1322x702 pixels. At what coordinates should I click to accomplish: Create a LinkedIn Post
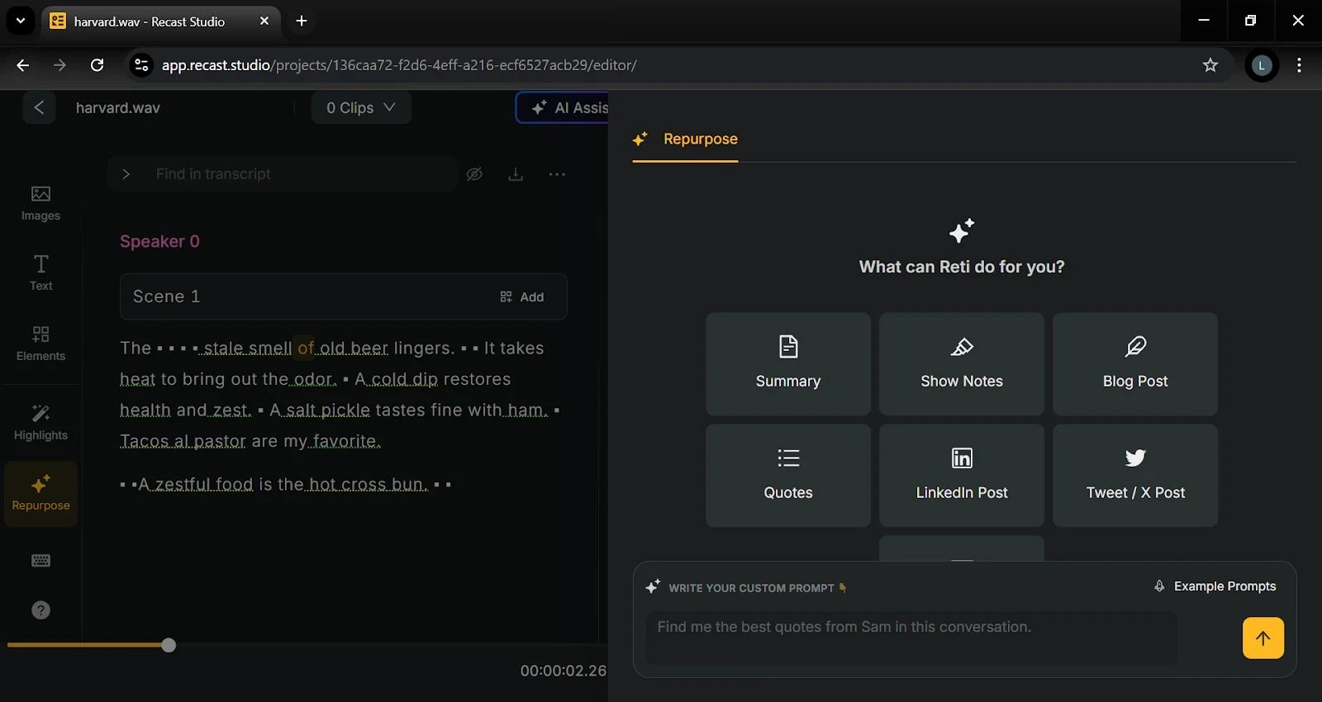click(961, 475)
